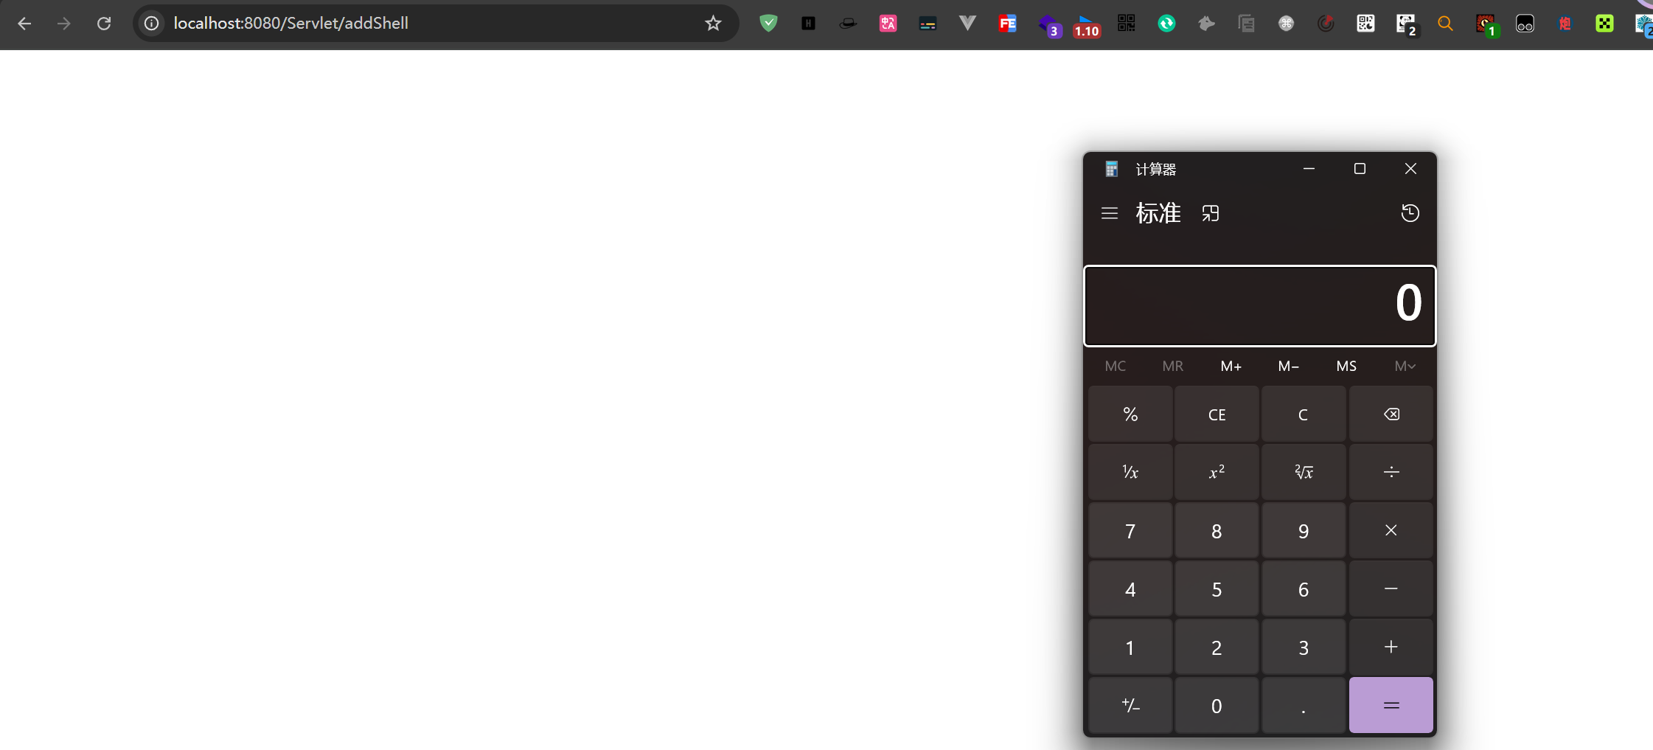Viewport: 1653px width, 750px height.
Task: Expand the M memory dropdown list
Action: pos(1405,367)
